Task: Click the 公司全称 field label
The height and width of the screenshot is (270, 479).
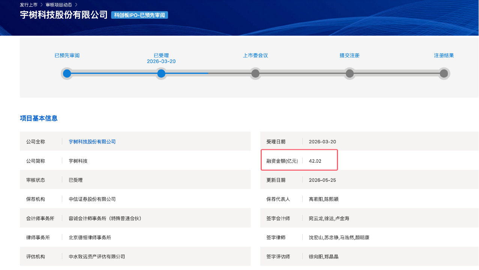Action: point(36,142)
